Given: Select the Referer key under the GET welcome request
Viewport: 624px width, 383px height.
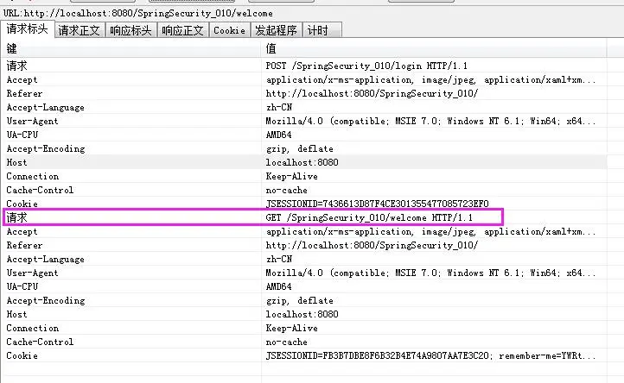Looking at the screenshot, I should 24,245.
